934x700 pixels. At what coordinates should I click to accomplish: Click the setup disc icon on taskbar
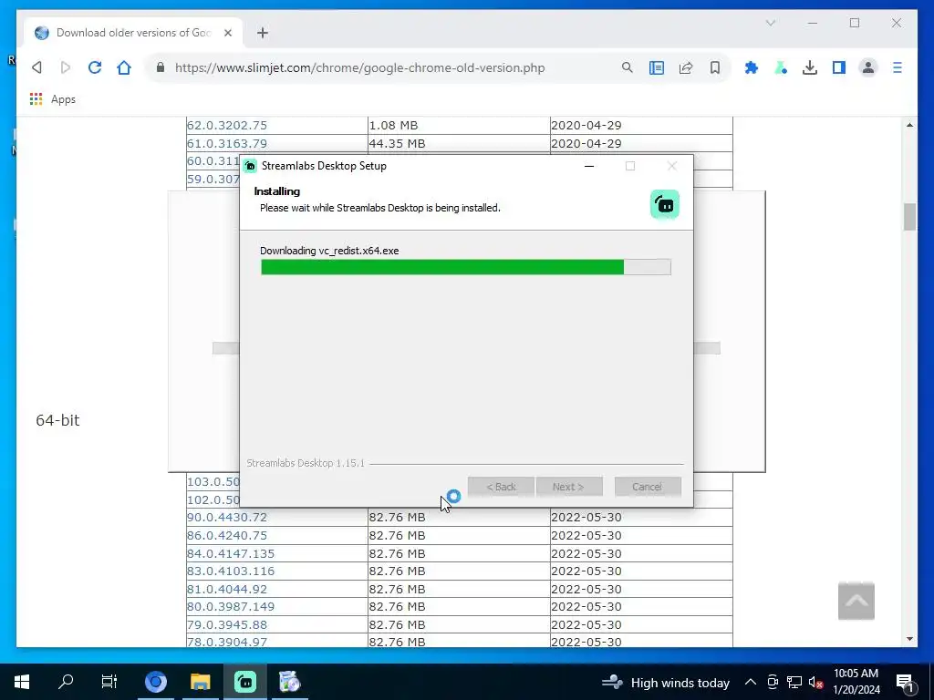[x=289, y=682]
